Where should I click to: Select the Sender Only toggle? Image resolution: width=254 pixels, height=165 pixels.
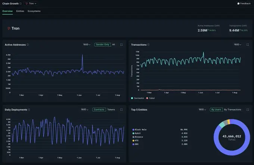tap(103, 44)
